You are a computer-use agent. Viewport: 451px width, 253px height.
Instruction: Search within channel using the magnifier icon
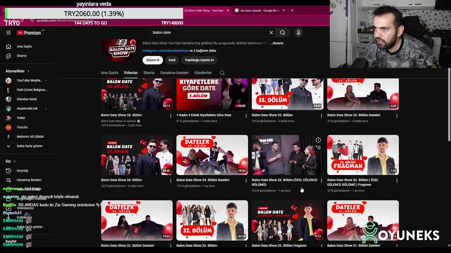(222, 73)
